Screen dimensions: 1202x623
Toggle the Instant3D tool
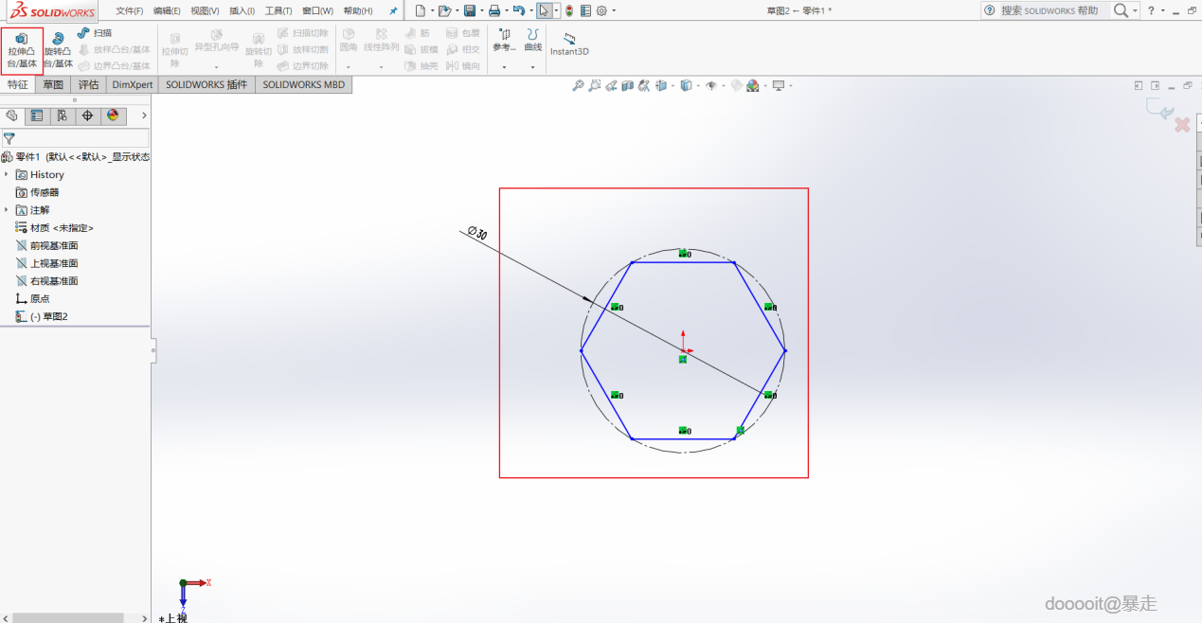569,44
